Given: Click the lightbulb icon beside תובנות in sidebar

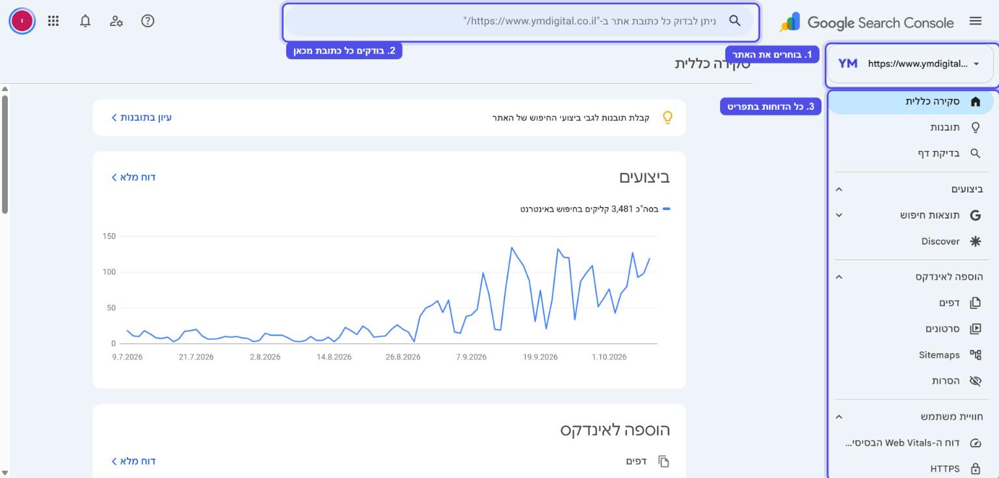Looking at the screenshot, I should click(975, 127).
